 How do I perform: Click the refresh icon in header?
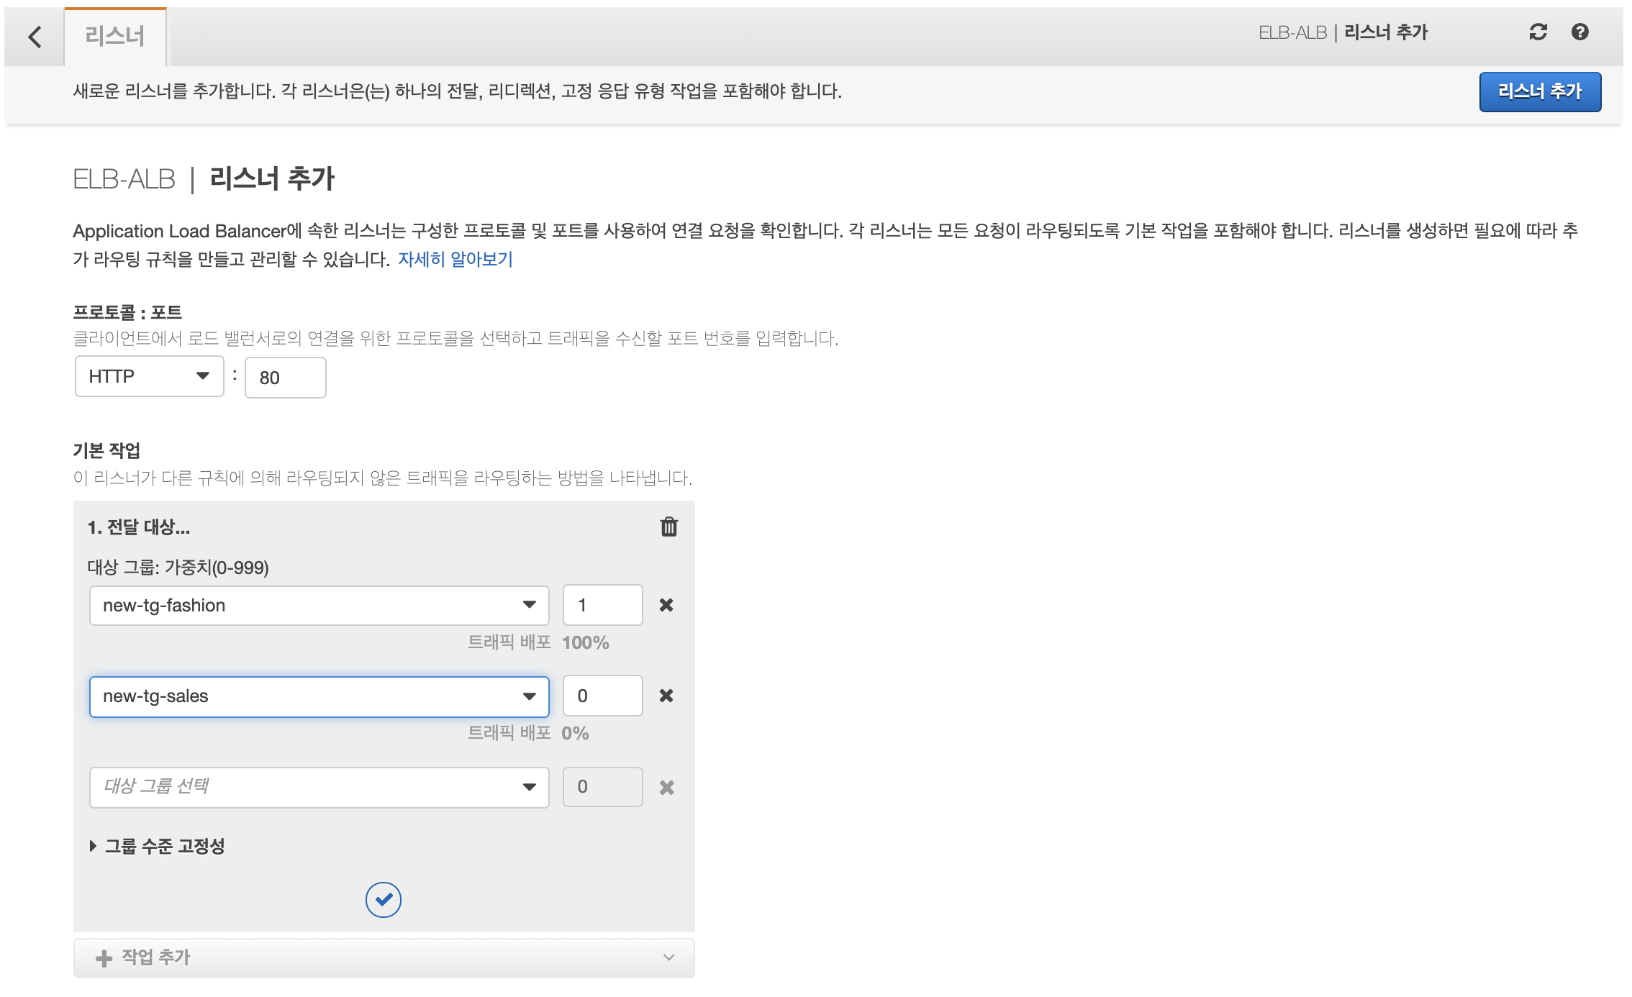1538,32
